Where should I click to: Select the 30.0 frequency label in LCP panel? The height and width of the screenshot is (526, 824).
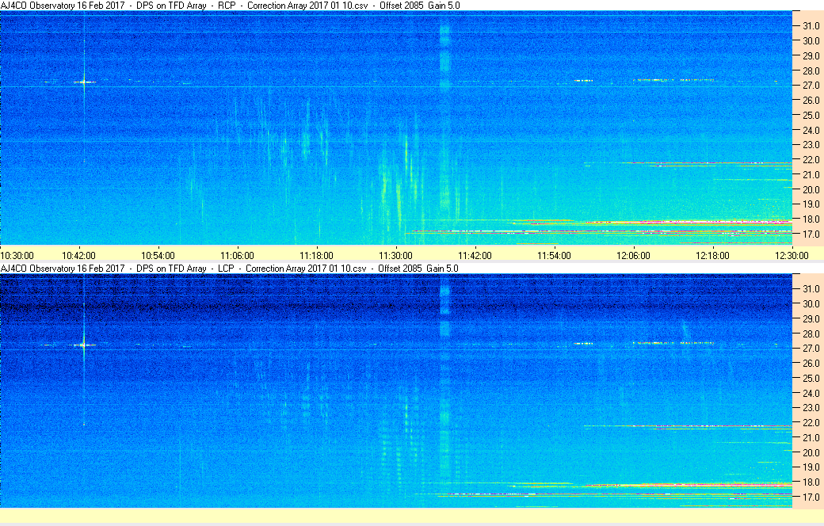(x=811, y=303)
